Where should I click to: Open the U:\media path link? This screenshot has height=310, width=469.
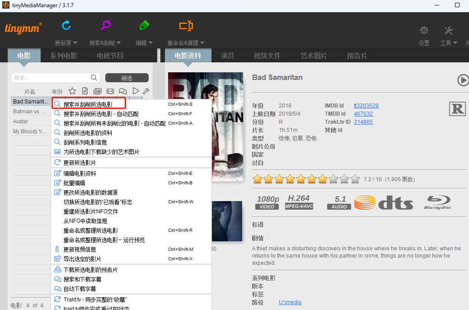[290, 302]
